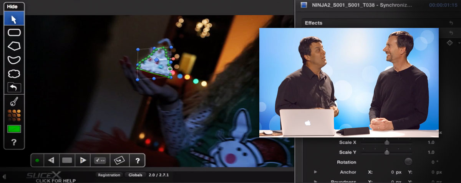Click the green record dot in tracker bar
461x183 pixels.
coord(37,160)
